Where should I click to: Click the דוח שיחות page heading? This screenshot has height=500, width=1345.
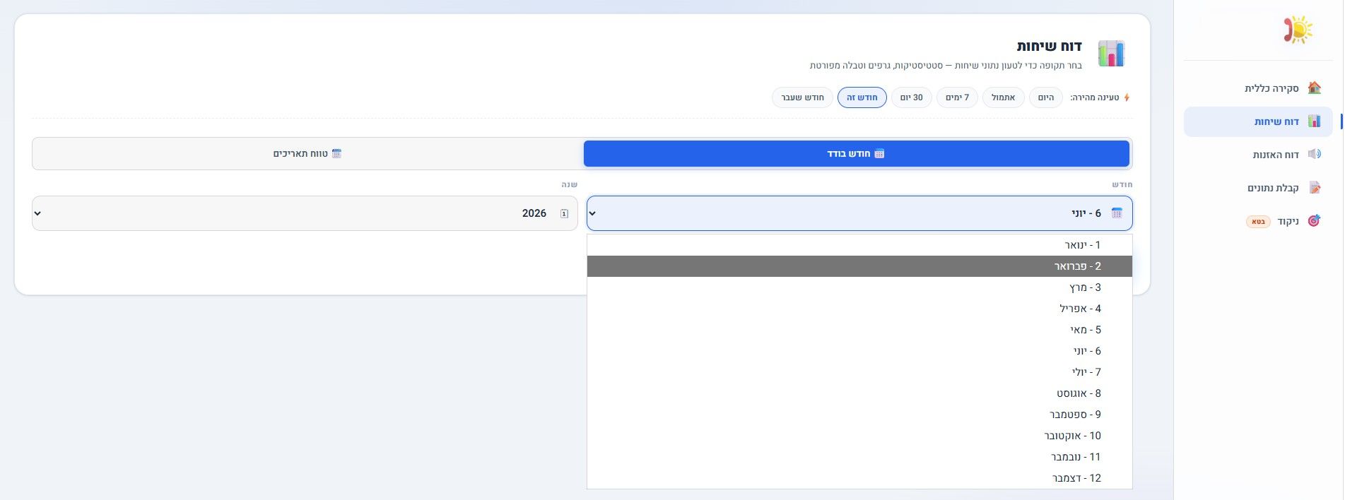tap(1049, 46)
